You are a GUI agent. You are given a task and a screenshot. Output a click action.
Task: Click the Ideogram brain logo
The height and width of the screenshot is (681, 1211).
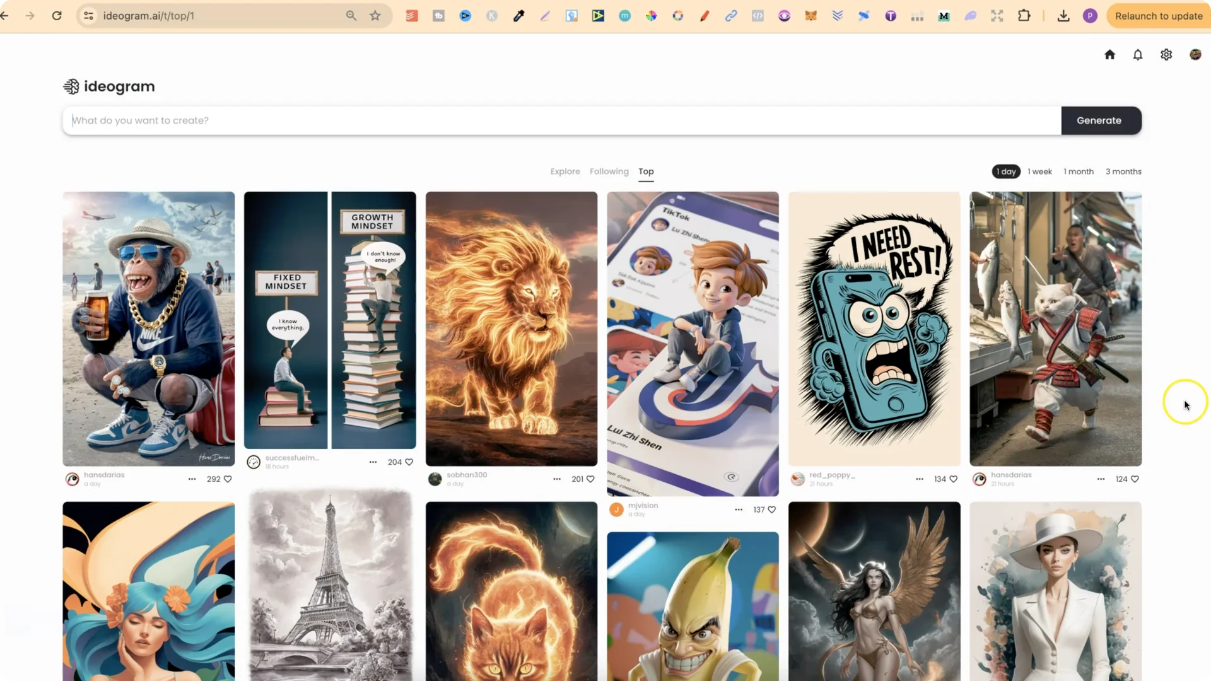pos(71,86)
